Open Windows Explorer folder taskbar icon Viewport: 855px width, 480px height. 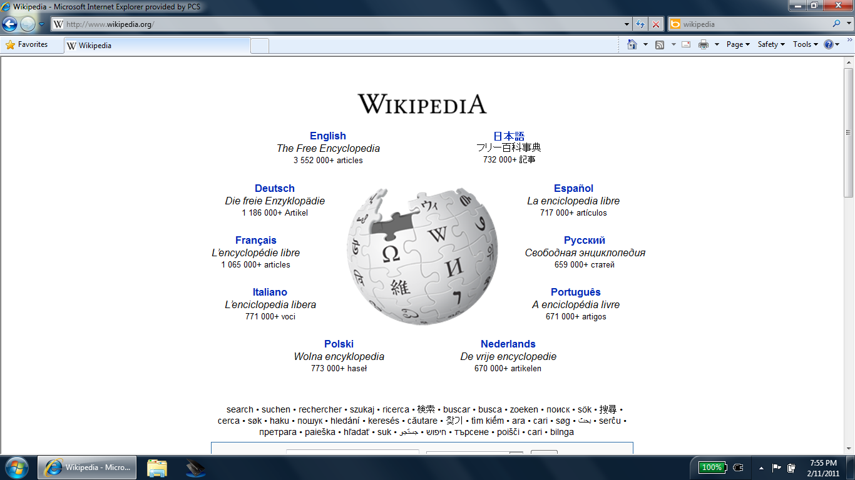click(156, 468)
